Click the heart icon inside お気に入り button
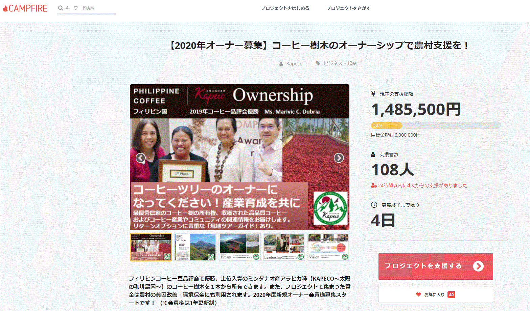The width and height of the screenshot is (530, 311). 419,294
